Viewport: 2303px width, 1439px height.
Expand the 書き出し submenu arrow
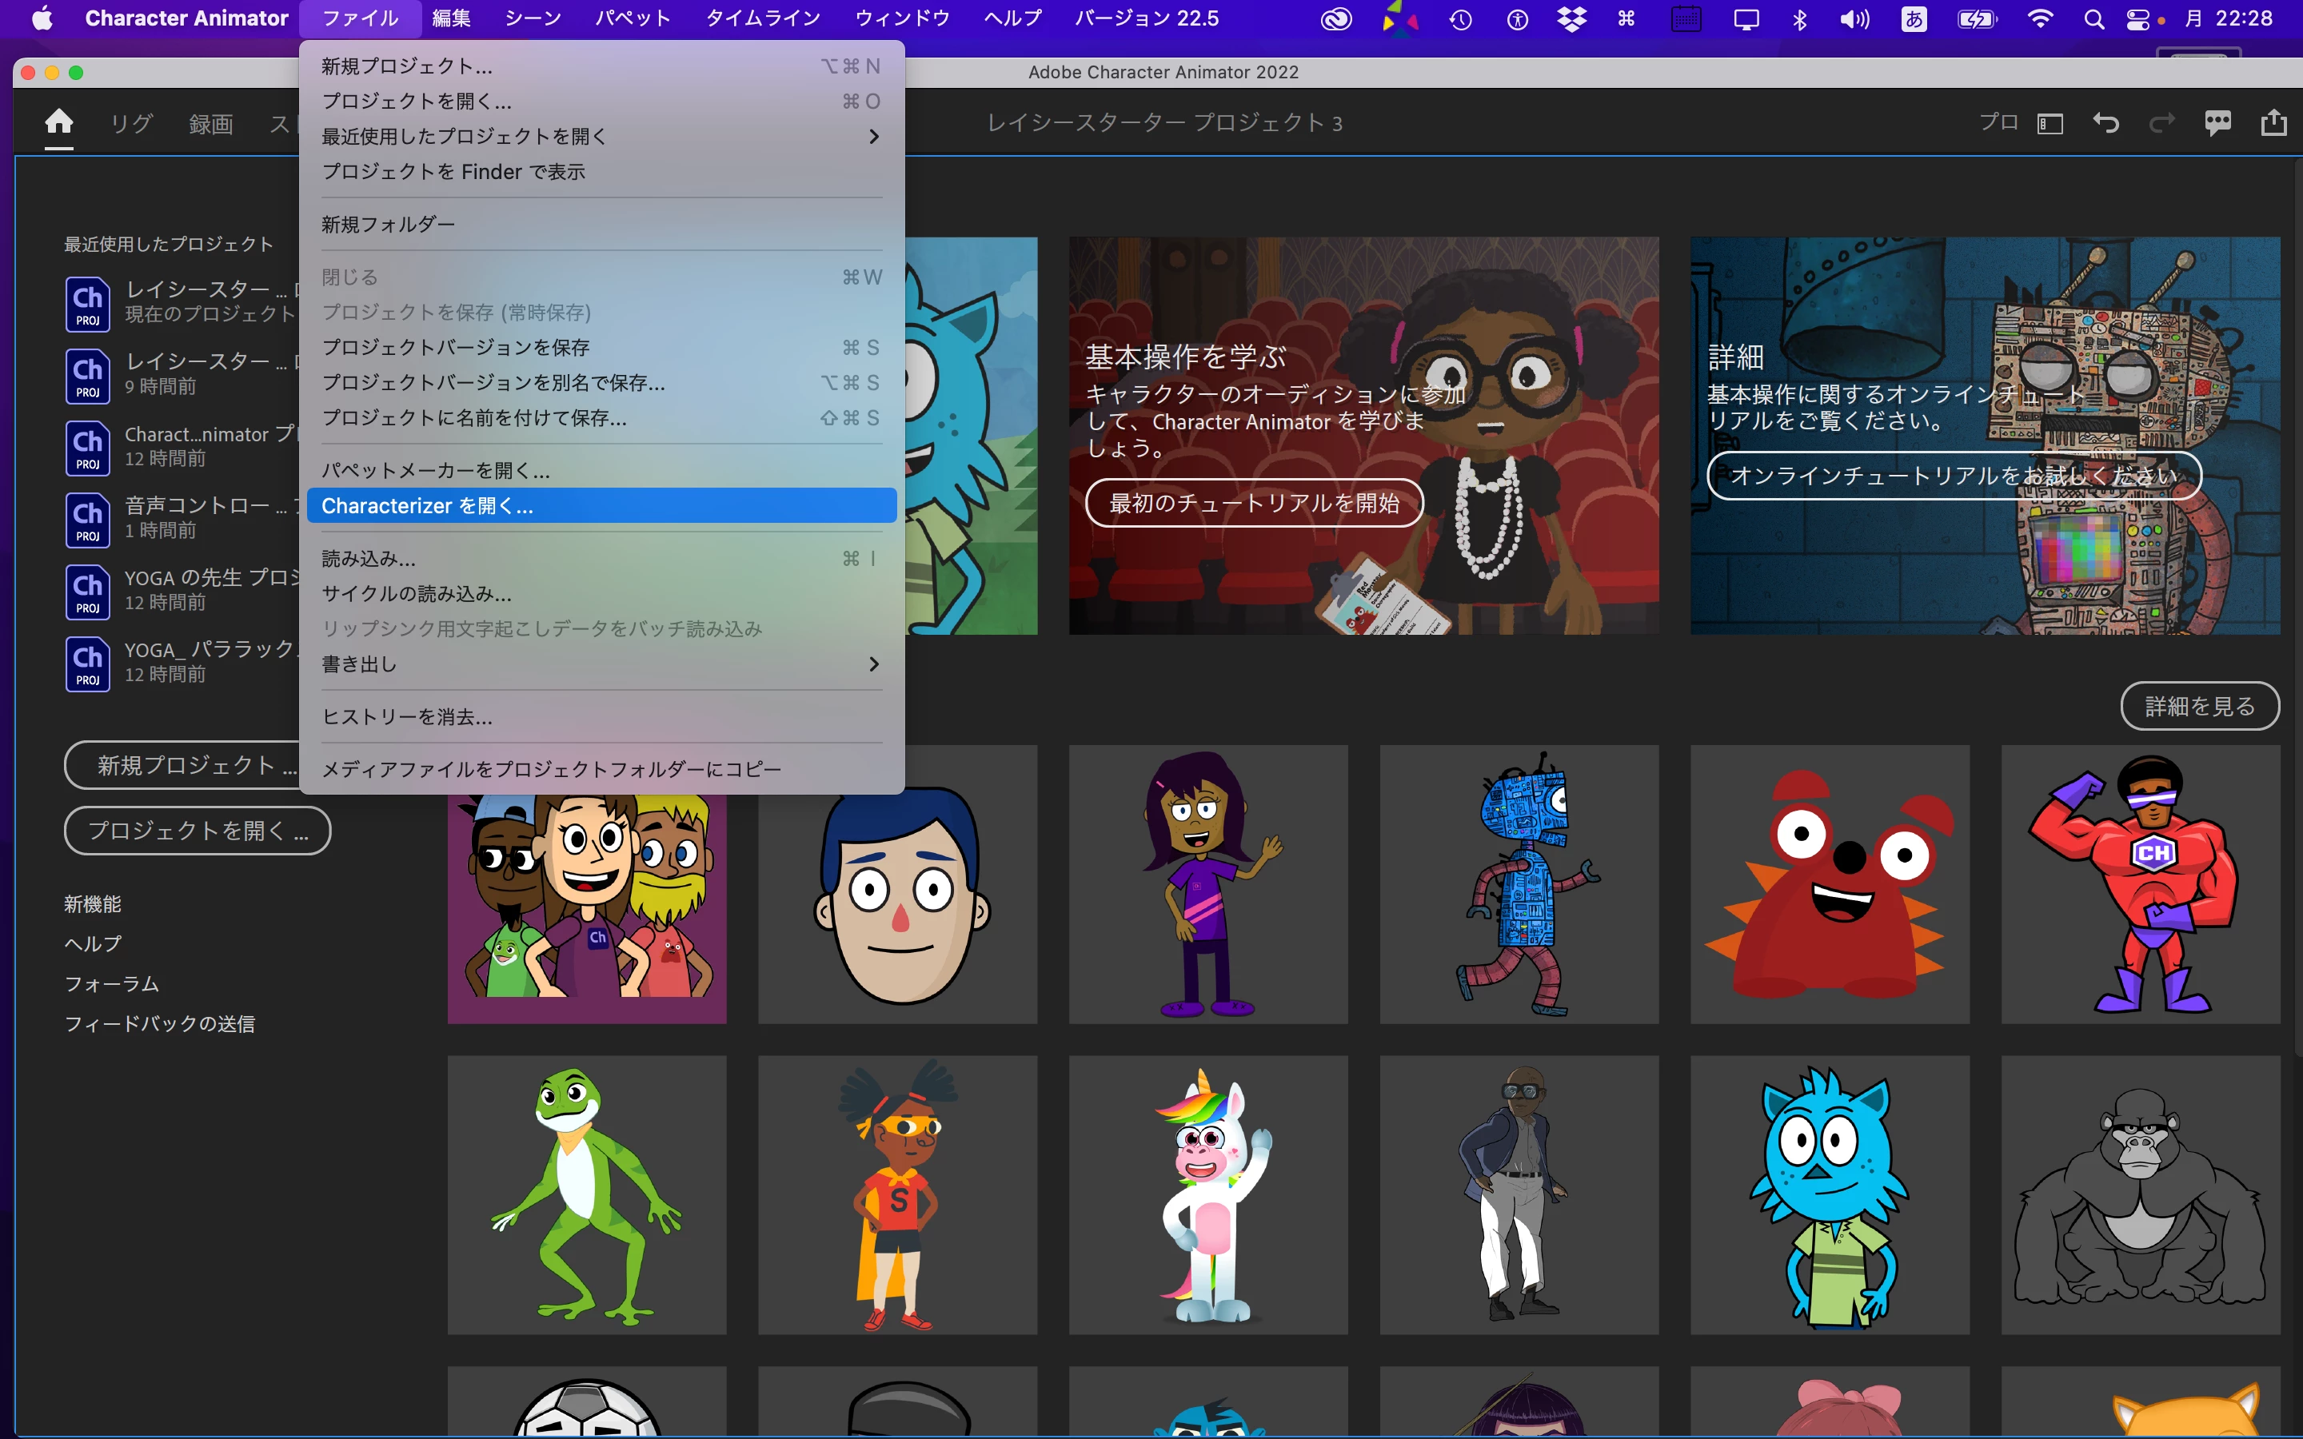pos(873,664)
